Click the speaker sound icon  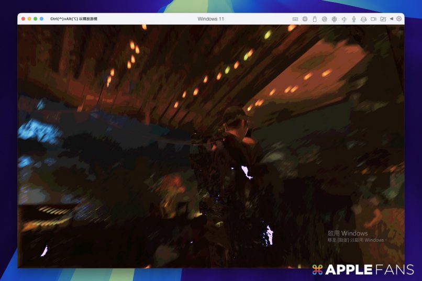(344, 19)
